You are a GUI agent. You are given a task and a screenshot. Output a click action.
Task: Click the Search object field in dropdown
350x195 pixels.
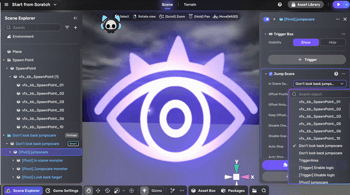(x=320, y=94)
